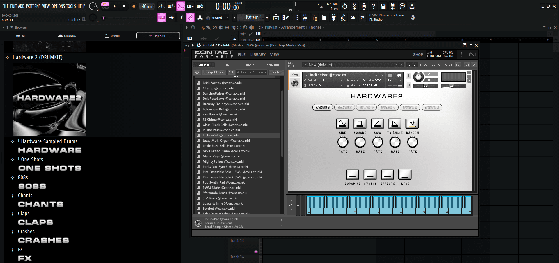Toggle Pattern/Song mode switch
The width and height of the screenshot is (559, 263).
click(105, 6)
